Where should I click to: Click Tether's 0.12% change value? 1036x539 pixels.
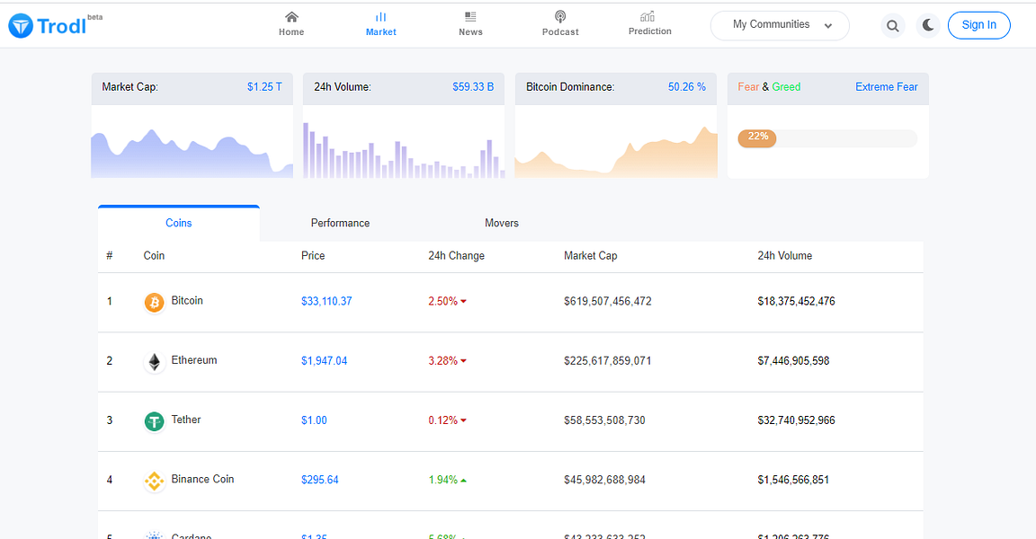[x=442, y=420]
